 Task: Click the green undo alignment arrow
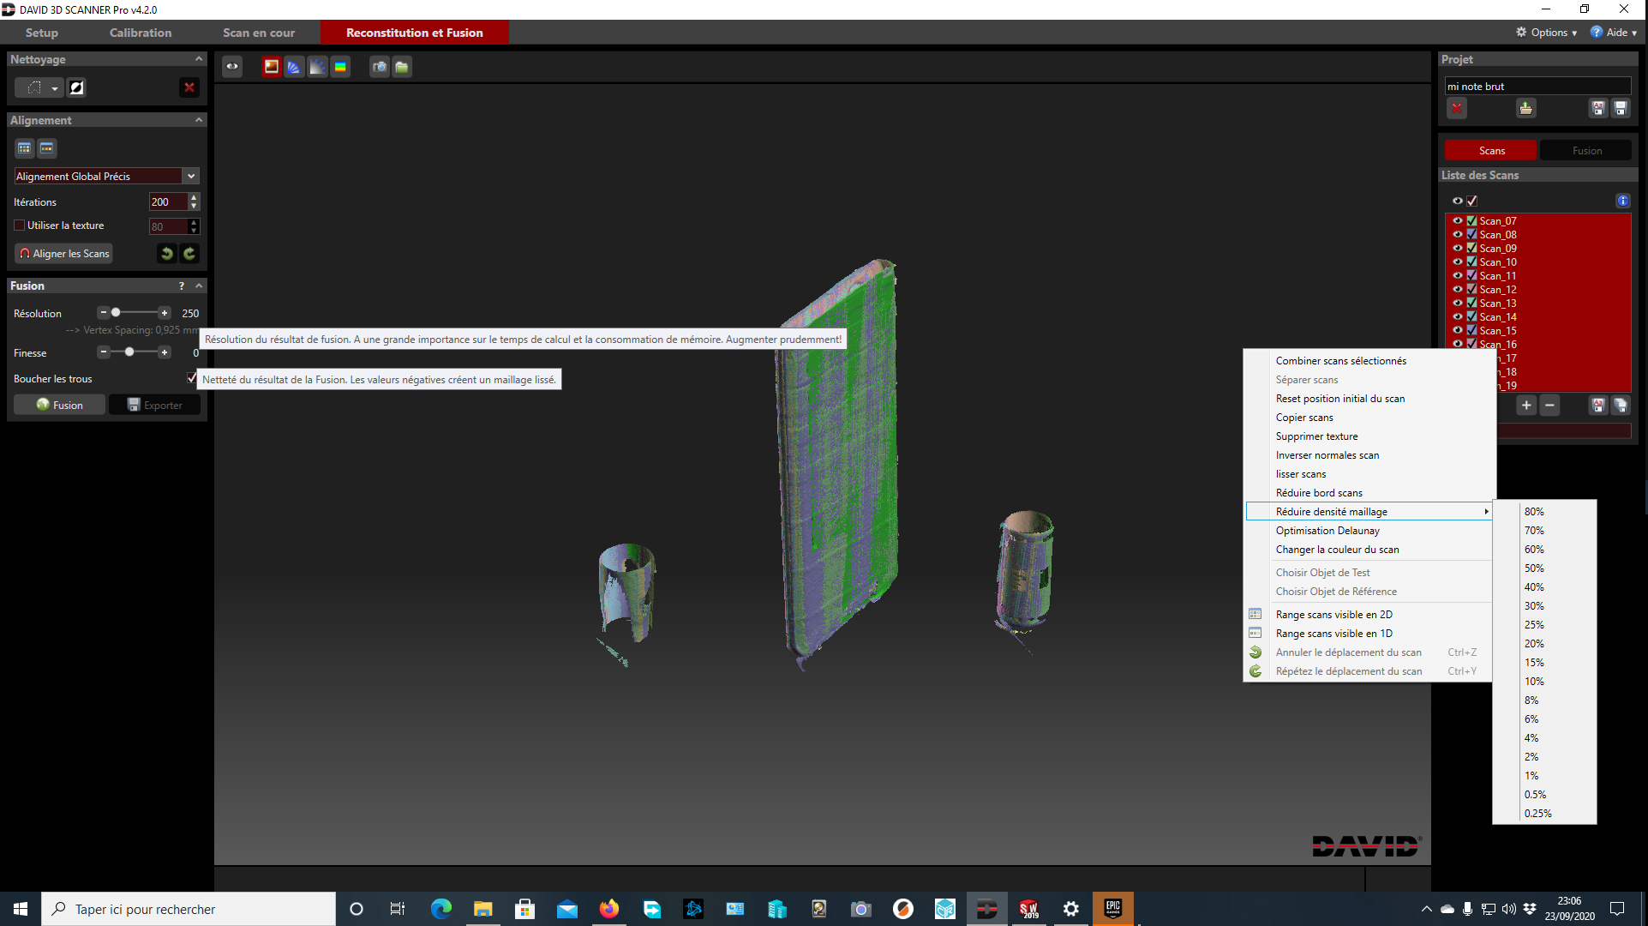[167, 253]
